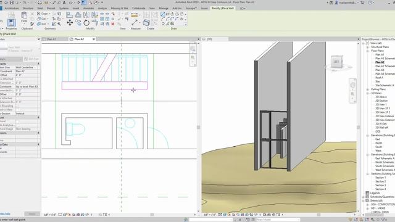The height and width of the screenshot is (222, 395).
Task: Close the Properties palette
Action: 38,39
